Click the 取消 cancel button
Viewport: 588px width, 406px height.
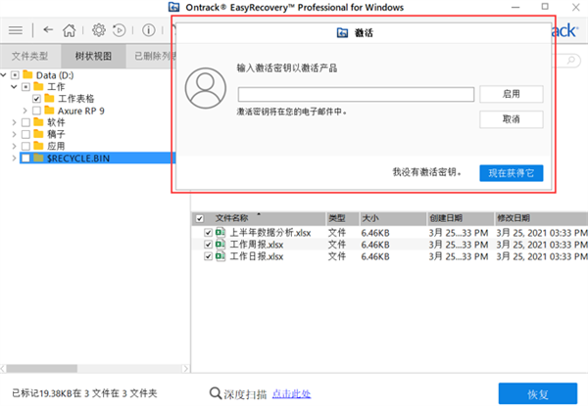pyautogui.click(x=512, y=119)
